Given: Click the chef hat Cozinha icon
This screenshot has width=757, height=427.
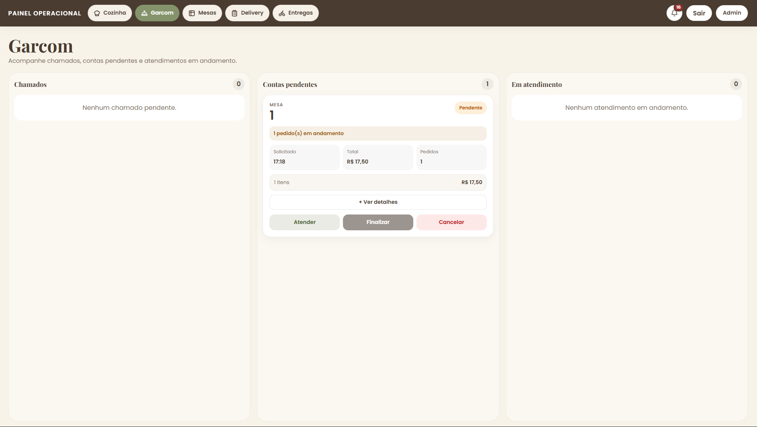Looking at the screenshot, I should 97,13.
